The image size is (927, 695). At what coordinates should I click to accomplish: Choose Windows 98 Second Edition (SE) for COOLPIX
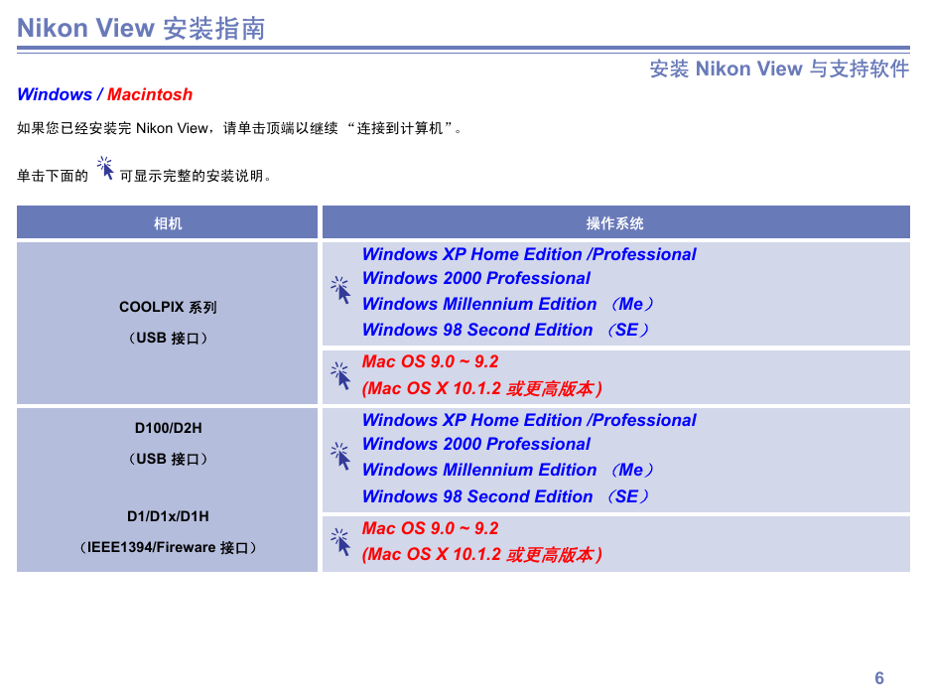coord(505,330)
